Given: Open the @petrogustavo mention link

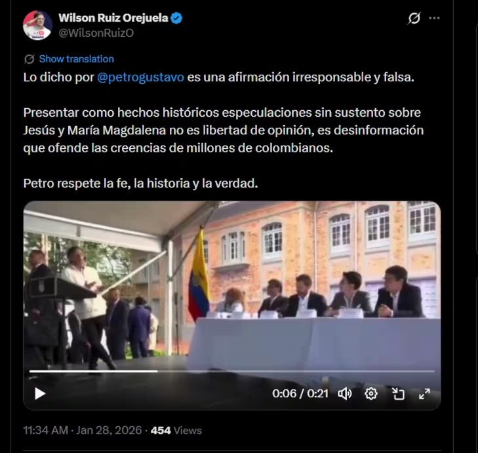Looking at the screenshot, I should tap(140, 77).
